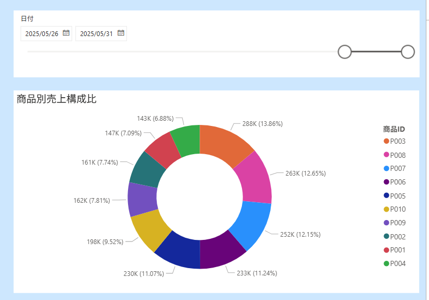Select the green P004 donut segment
429x300 pixels.
pos(187,140)
